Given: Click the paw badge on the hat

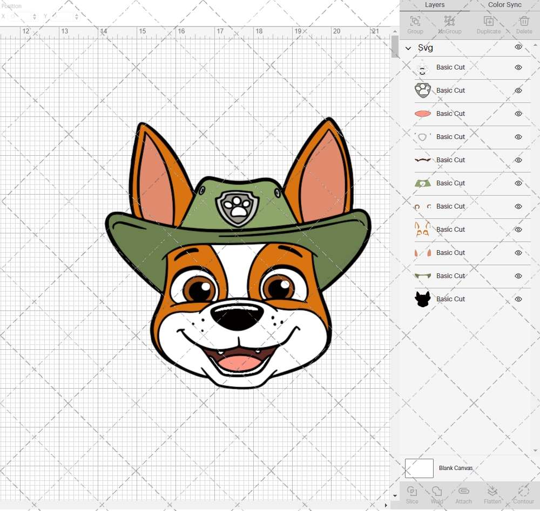Looking at the screenshot, I should tap(237, 209).
